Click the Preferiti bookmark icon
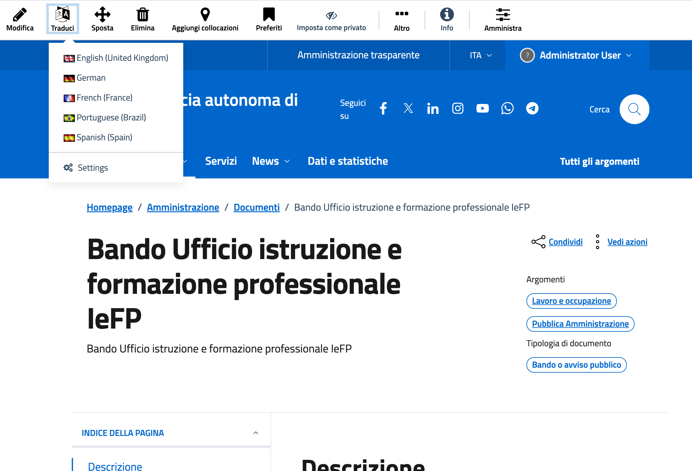 point(269,15)
